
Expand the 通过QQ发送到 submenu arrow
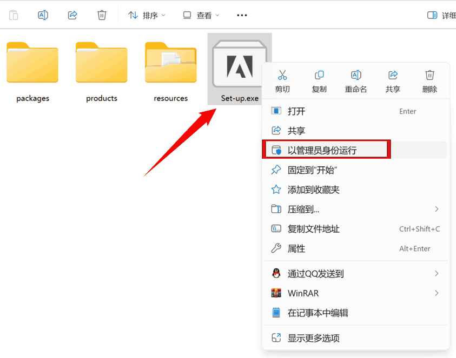pyautogui.click(x=437, y=274)
